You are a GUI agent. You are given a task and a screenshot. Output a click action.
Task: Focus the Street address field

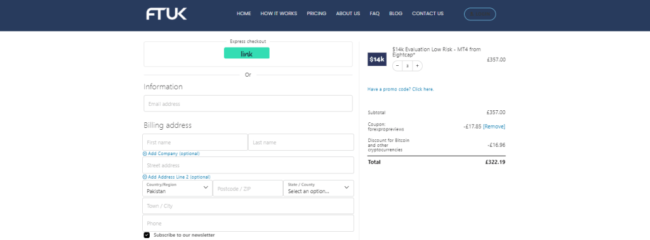coord(248,165)
